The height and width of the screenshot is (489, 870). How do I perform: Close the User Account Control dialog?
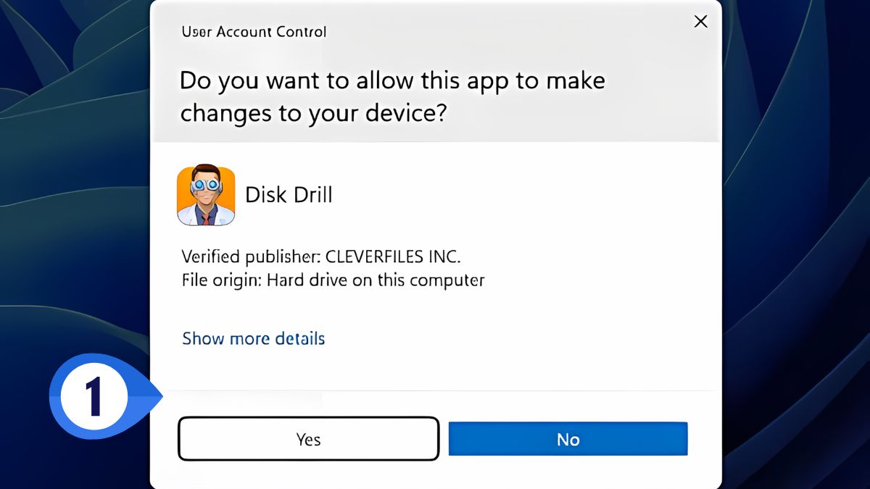pos(700,22)
